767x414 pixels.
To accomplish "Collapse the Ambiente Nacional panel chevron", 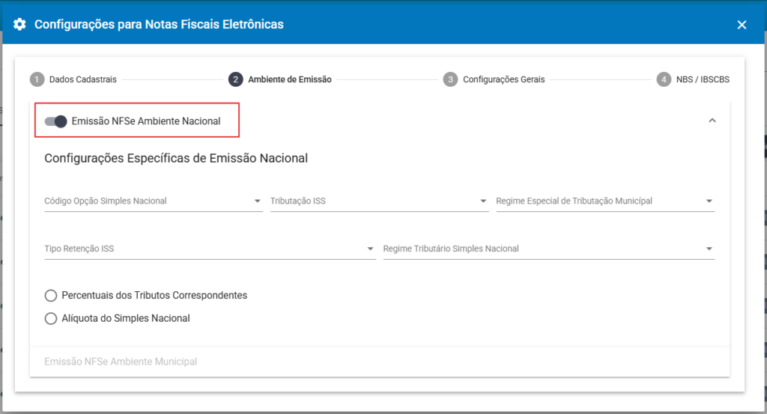I will coord(712,121).
